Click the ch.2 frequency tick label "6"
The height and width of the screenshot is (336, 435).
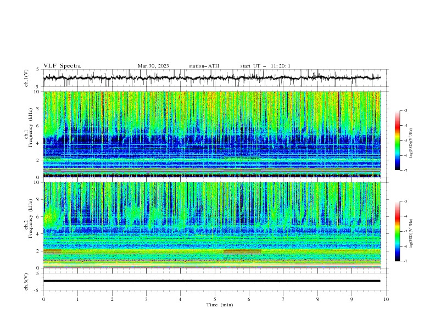(x=38, y=217)
